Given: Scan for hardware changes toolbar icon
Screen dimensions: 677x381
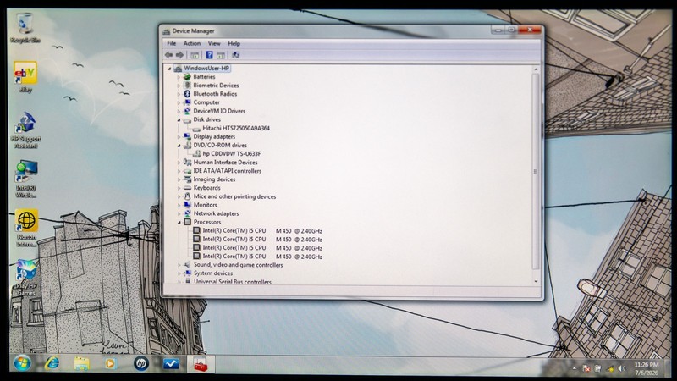Looking at the screenshot, I should [x=236, y=55].
